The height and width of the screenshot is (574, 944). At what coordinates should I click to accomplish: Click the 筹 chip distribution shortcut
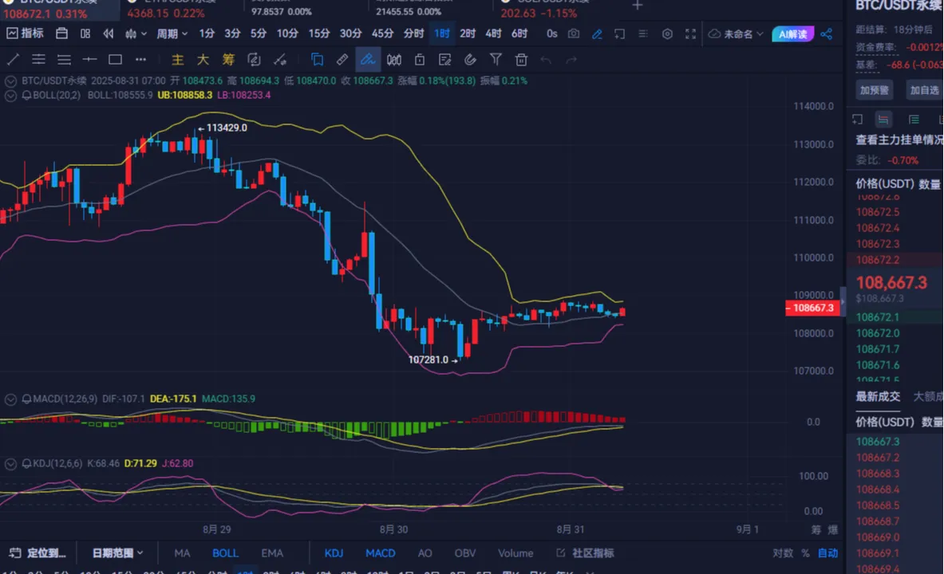point(228,60)
